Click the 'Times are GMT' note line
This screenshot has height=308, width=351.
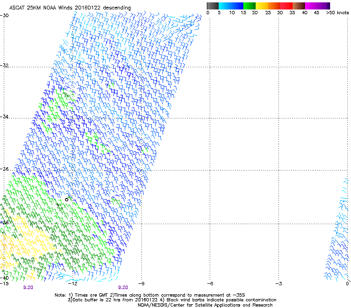point(150,295)
